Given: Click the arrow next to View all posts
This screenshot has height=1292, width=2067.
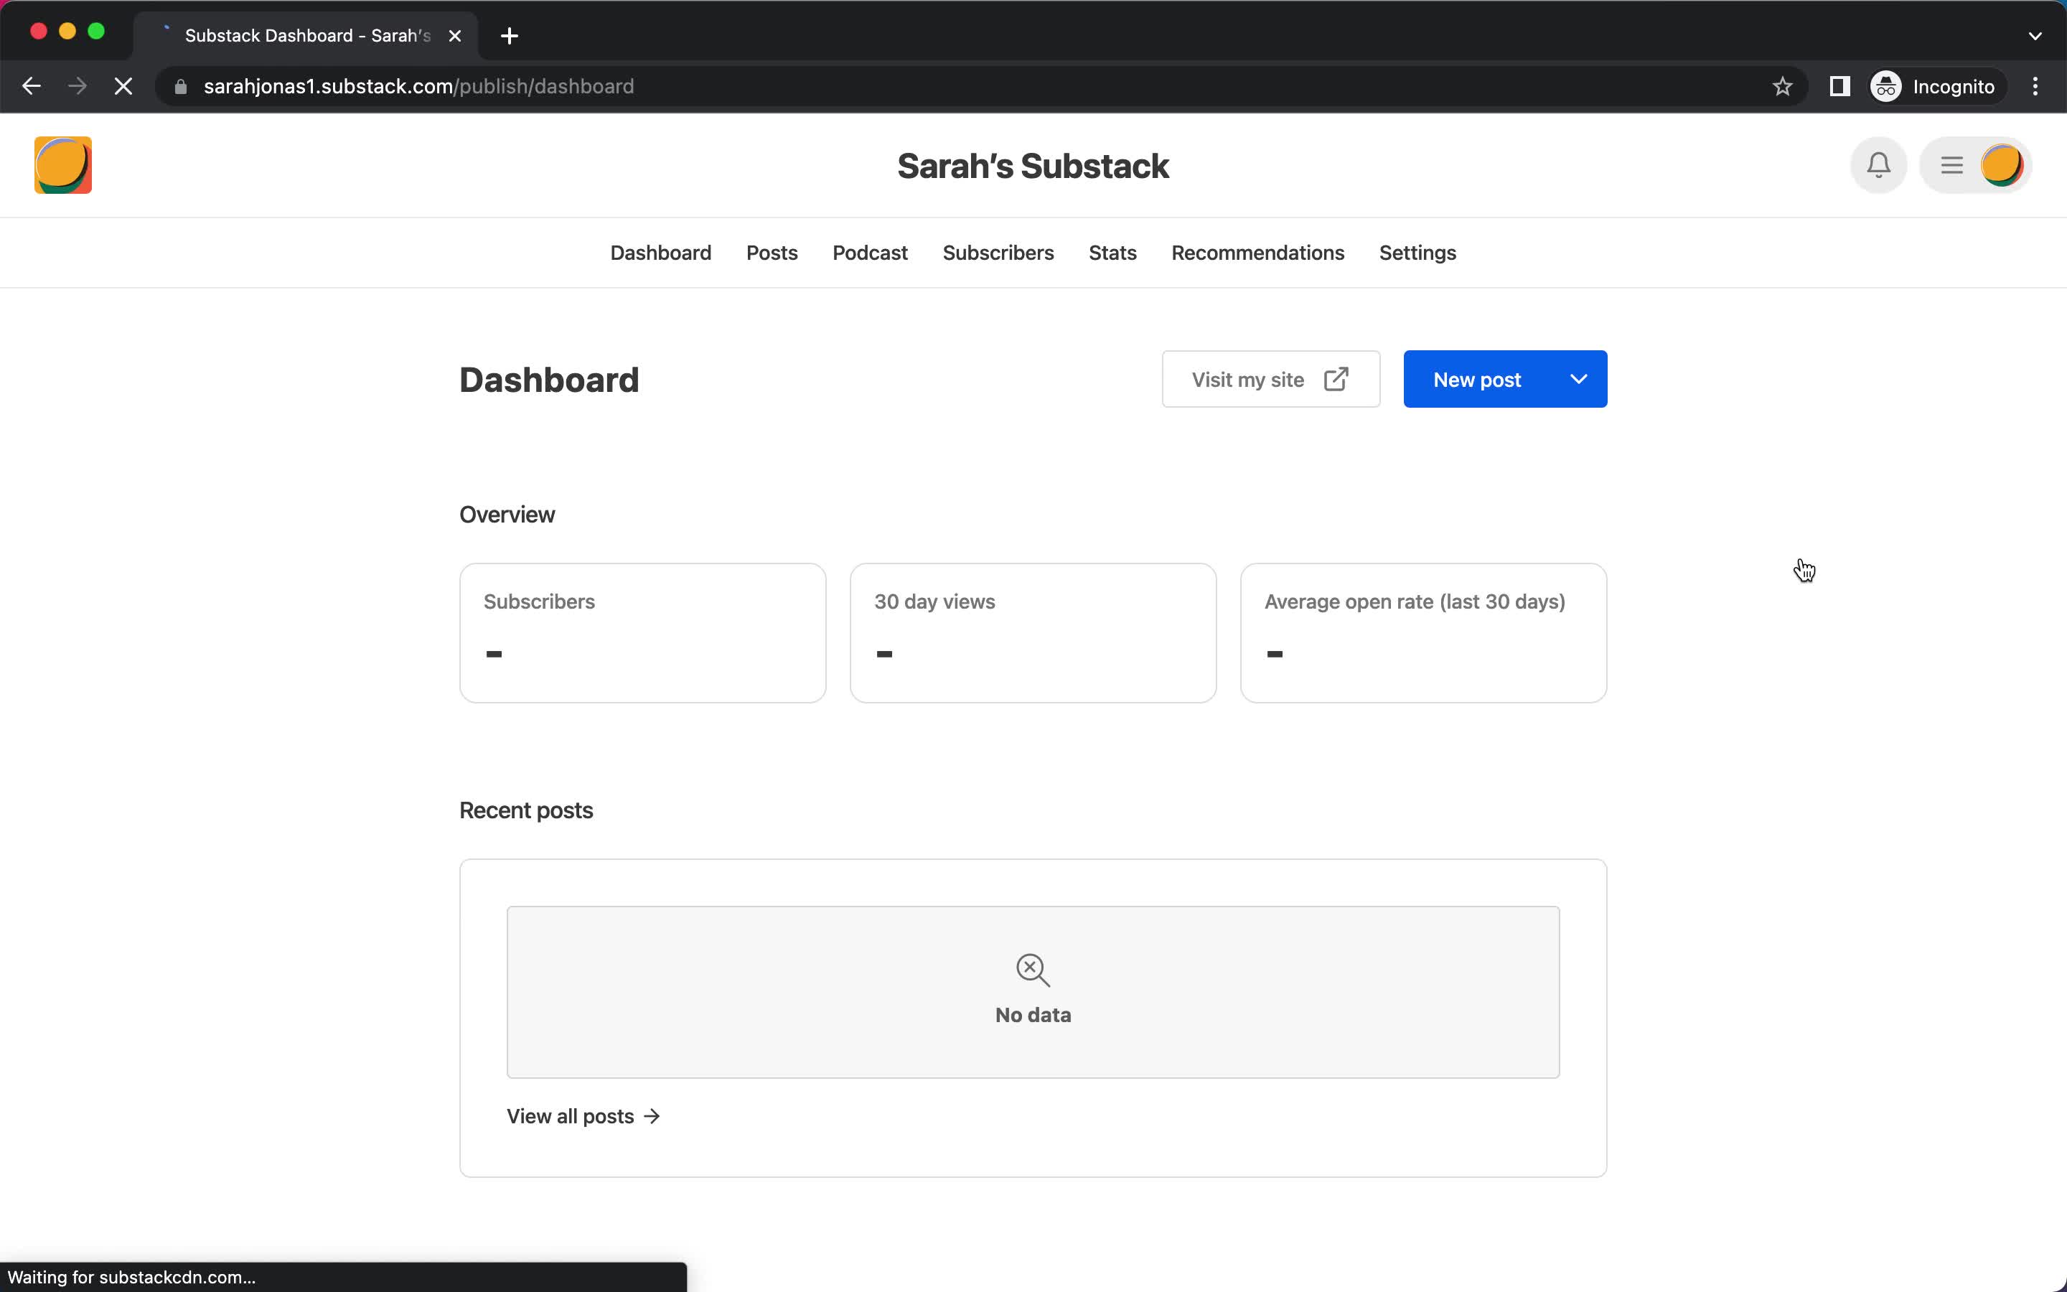Looking at the screenshot, I should [652, 1116].
